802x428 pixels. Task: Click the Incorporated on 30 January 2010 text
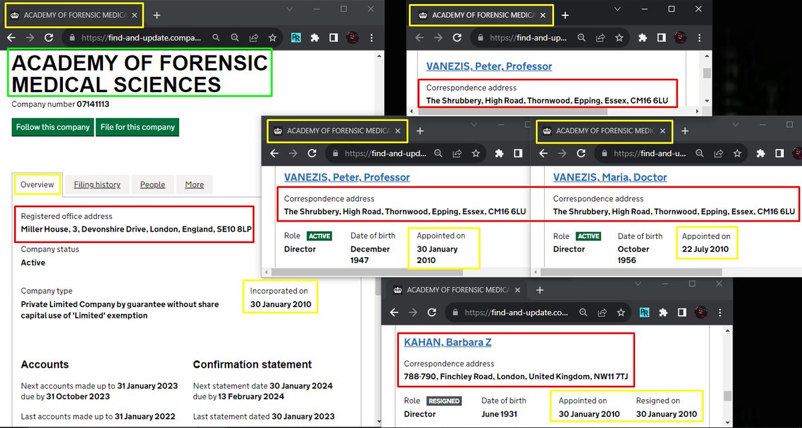point(281,297)
